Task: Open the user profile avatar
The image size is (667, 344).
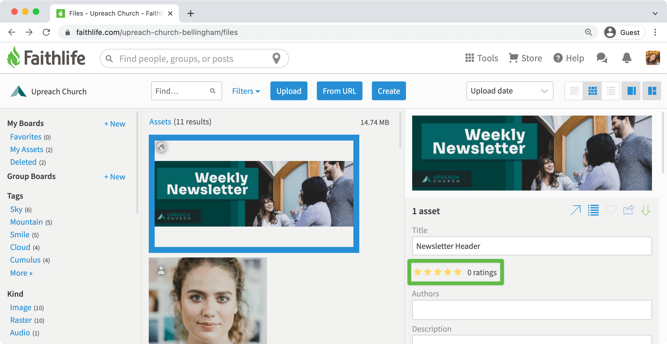Action: coord(653,58)
